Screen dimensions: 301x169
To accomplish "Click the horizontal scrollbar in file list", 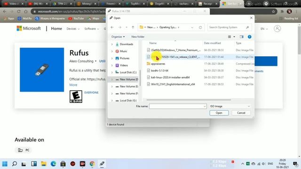I will point(189,100).
